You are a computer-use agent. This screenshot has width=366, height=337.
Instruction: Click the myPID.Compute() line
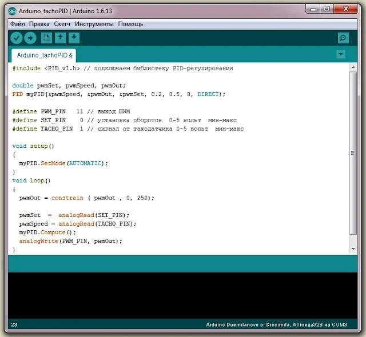click(x=47, y=232)
